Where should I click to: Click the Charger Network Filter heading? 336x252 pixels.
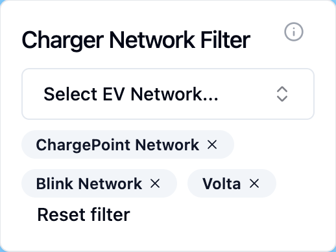[136, 40]
